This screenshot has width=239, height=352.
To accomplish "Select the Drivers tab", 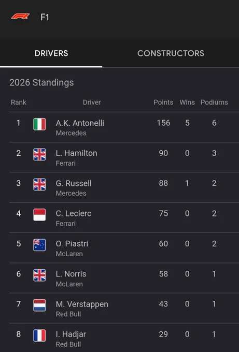I will (51, 53).
